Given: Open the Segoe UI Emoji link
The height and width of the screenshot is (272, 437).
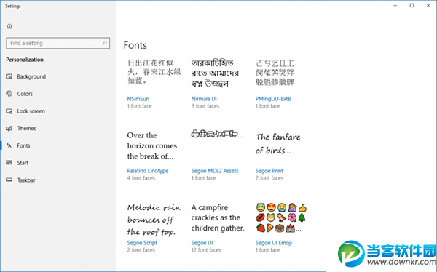Looking at the screenshot, I should [274, 243].
